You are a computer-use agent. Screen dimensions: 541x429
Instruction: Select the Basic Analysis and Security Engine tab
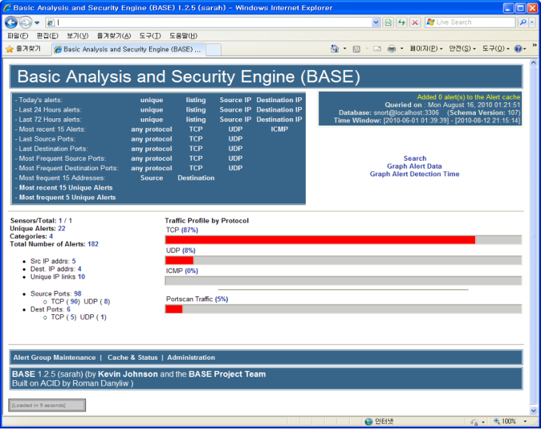pos(129,50)
